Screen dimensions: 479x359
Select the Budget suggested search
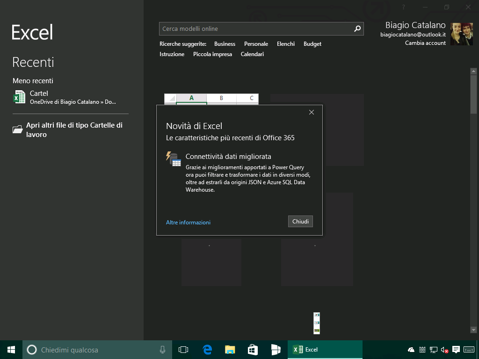pyautogui.click(x=312, y=44)
